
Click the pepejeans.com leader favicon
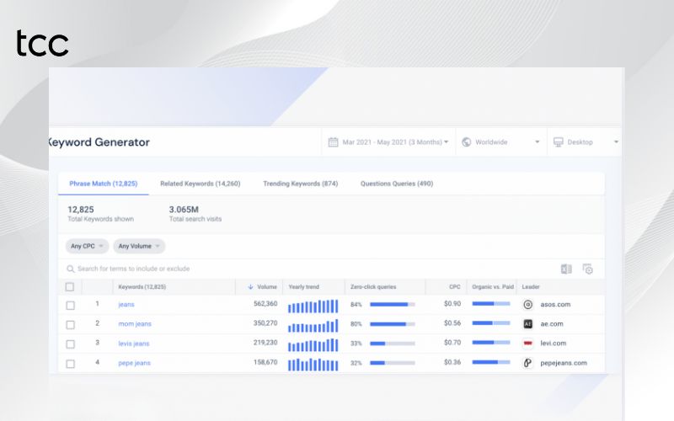(x=528, y=363)
